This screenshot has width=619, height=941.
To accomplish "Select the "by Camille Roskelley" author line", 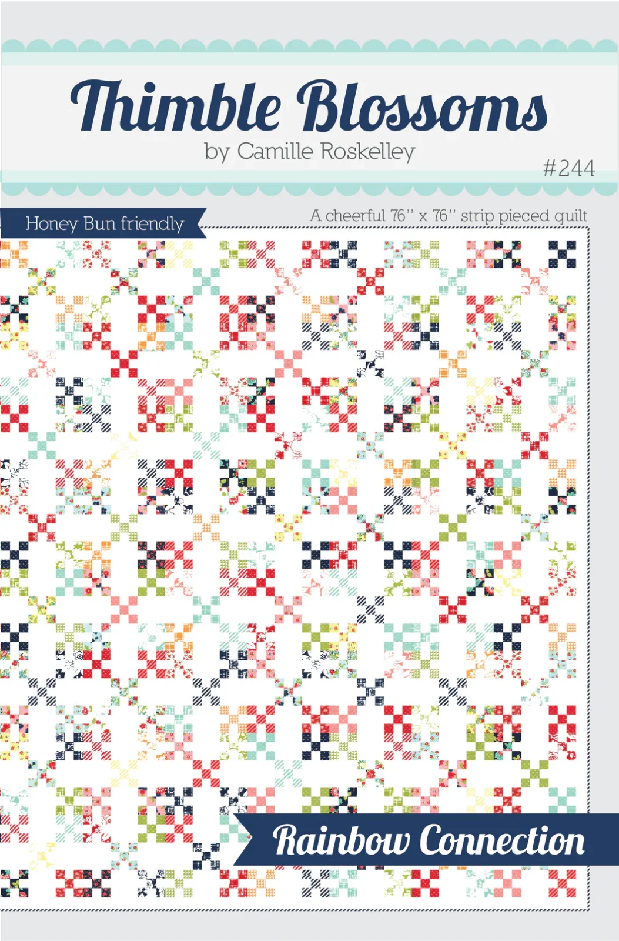I will coord(310,152).
